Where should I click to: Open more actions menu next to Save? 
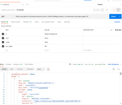[107, 10]
